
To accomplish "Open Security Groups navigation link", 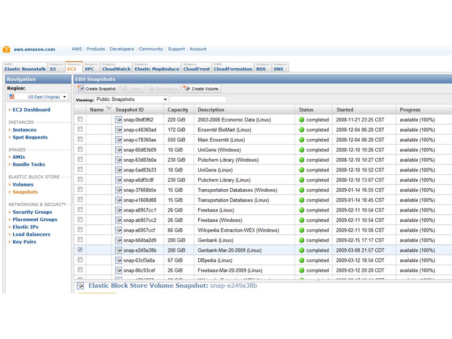I will [x=32, y=212].
